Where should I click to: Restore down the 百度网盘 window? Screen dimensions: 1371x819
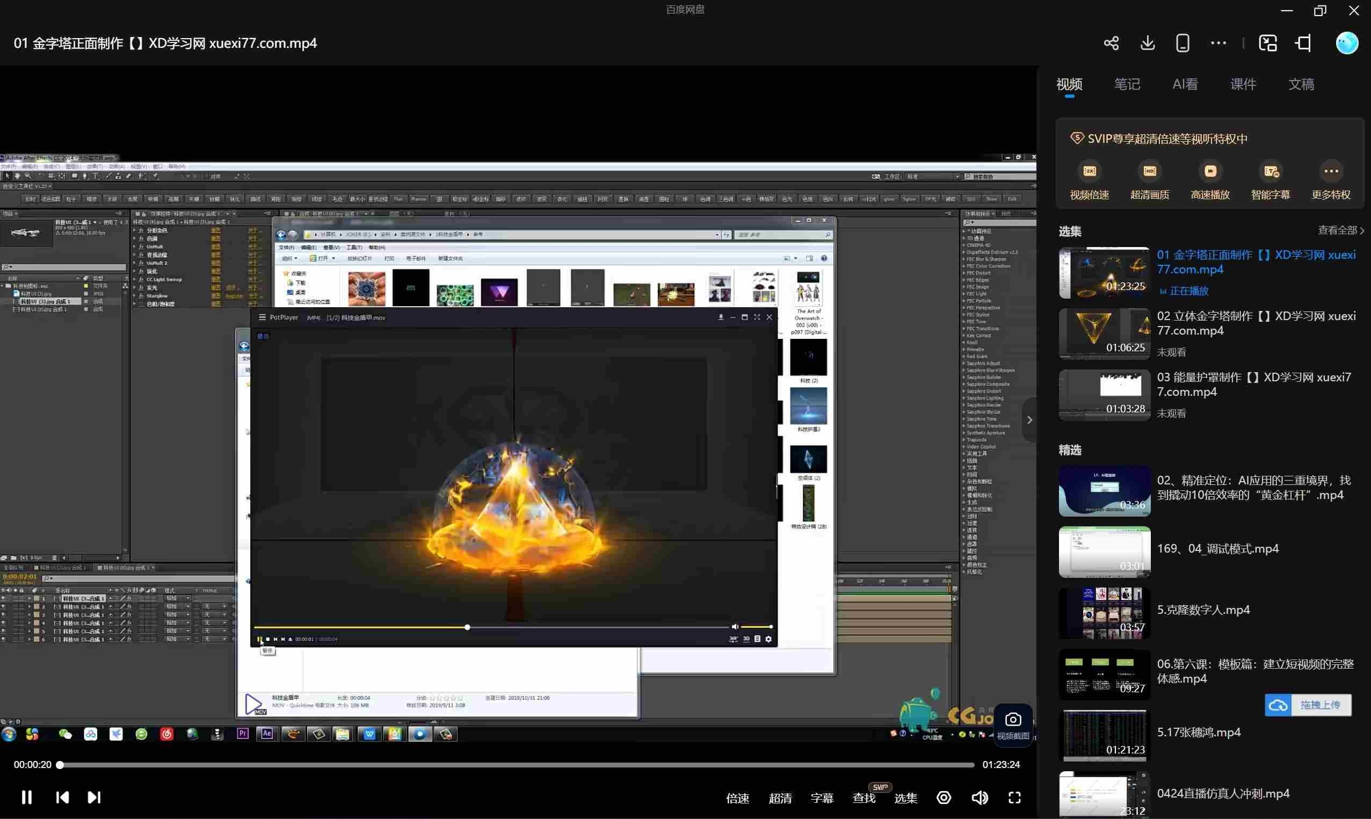(x=1319, y=11)
